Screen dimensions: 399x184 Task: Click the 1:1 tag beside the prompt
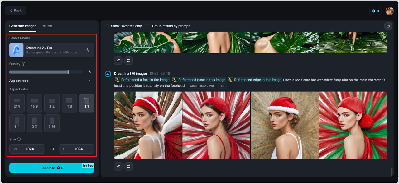[x=222, y=86]
